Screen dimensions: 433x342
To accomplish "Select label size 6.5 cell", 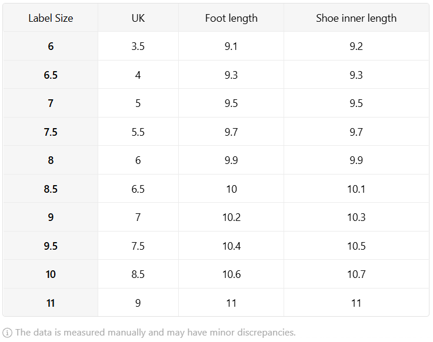I will coord(51,75).
